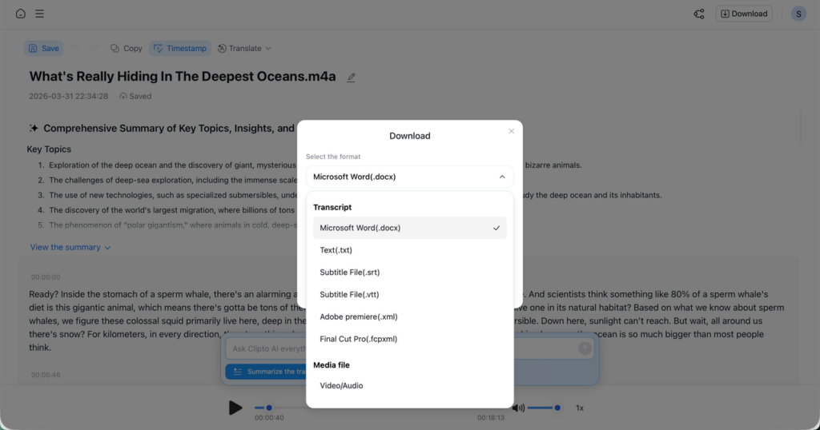The width and height of the screenshot is (820, 430).
Task: Change the 1x playback speed
Action: coord(580,408)
